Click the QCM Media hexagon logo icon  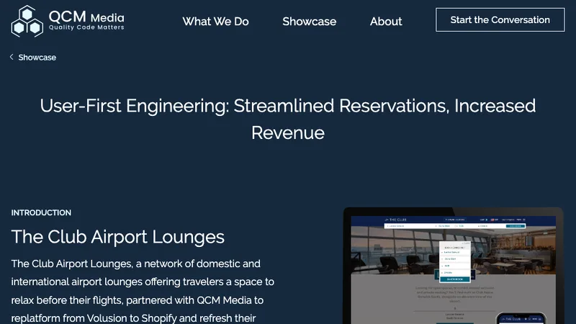point(27,22)
